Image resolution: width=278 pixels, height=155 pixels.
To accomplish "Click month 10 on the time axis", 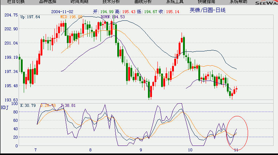I will tap(190, 150).
